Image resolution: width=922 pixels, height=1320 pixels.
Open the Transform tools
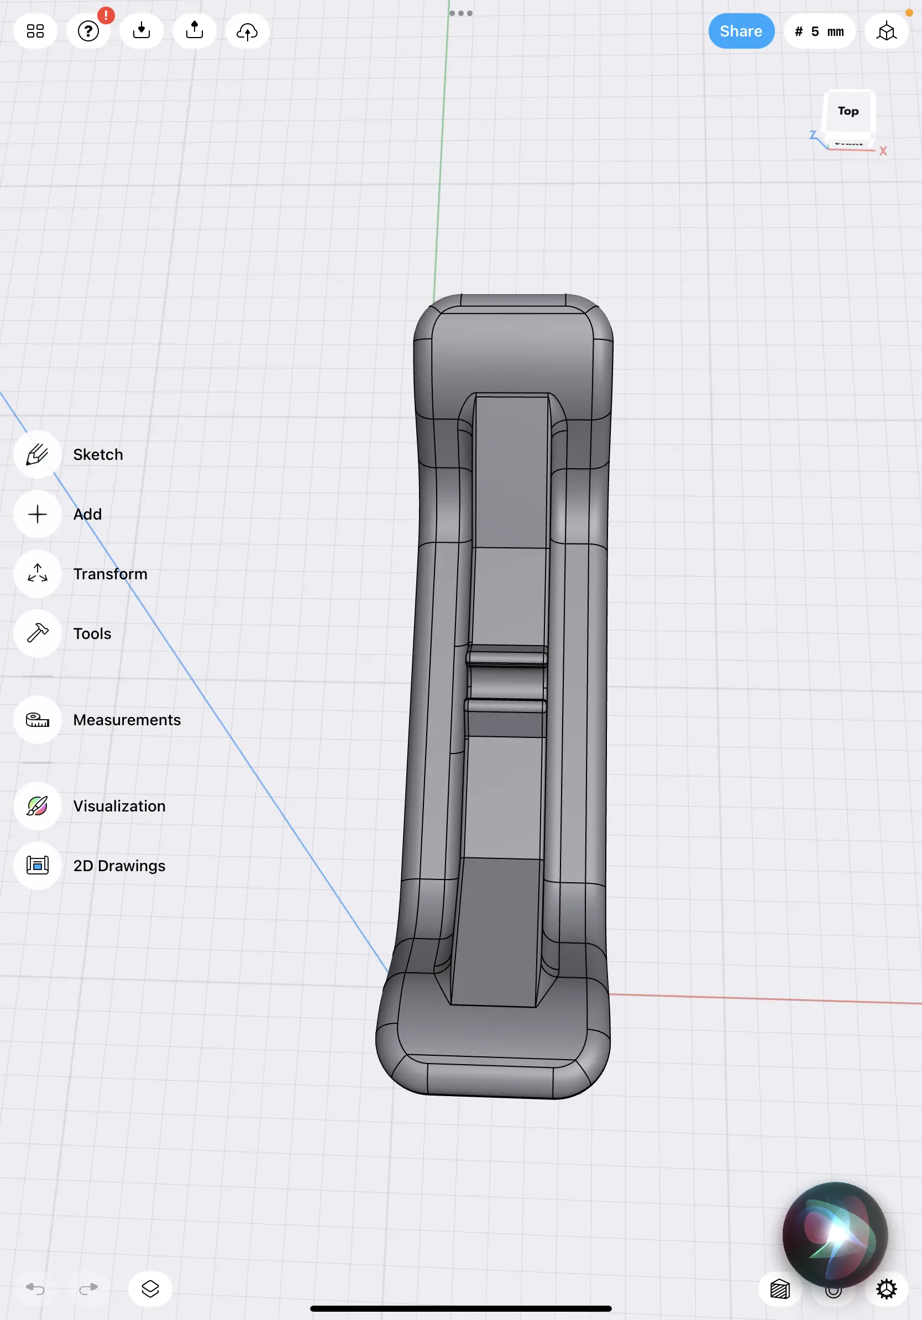[38, 574]
